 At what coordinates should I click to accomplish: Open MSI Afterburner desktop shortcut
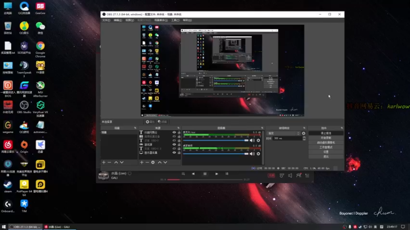click(40, 88)
